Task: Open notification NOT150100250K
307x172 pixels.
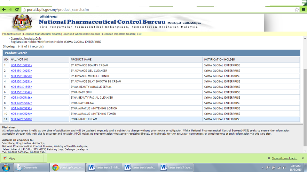Action: (21, 76)
